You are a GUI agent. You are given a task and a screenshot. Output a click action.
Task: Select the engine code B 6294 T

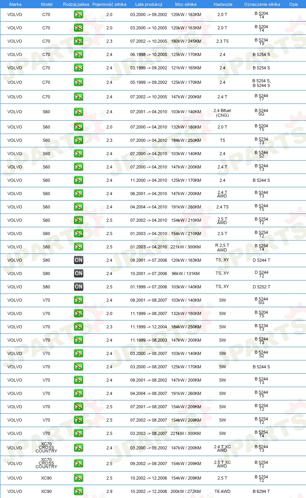[x=261, y=491]
